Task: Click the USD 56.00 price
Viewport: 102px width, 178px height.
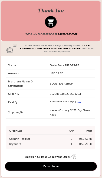Action: (x=86, y=139)
